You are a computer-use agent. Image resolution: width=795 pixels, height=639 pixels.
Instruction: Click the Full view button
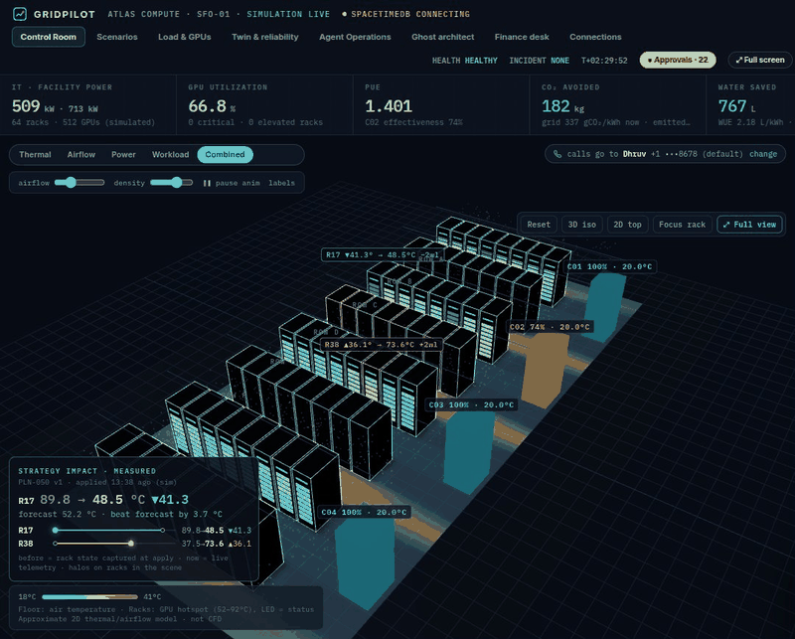[749, 225]
